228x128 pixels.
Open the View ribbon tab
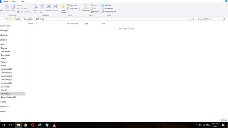point(22,1)
